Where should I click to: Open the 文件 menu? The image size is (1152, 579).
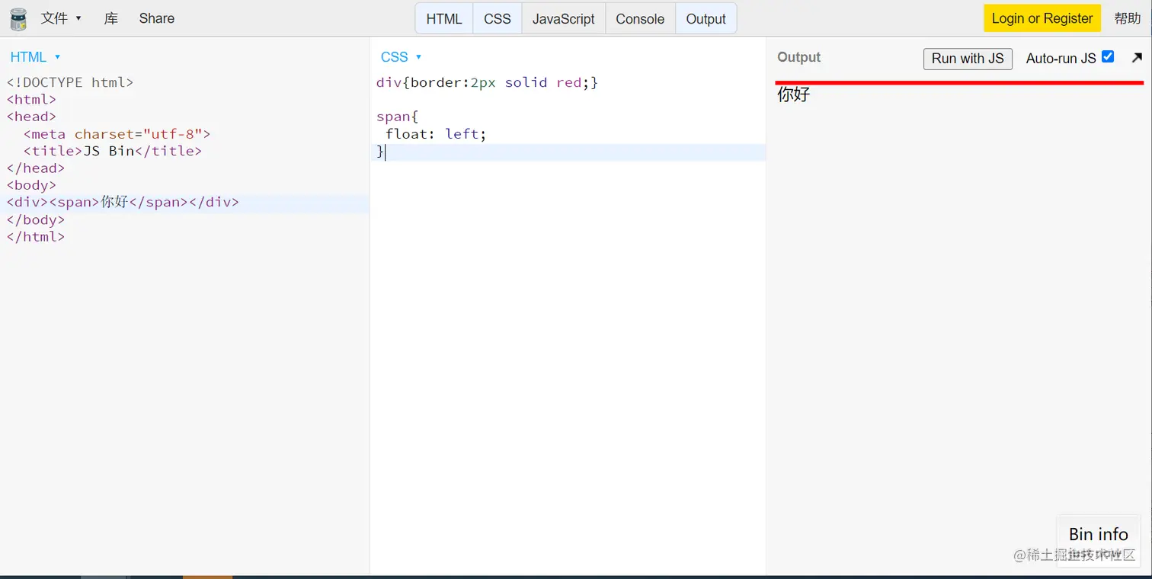click(61, 18)
